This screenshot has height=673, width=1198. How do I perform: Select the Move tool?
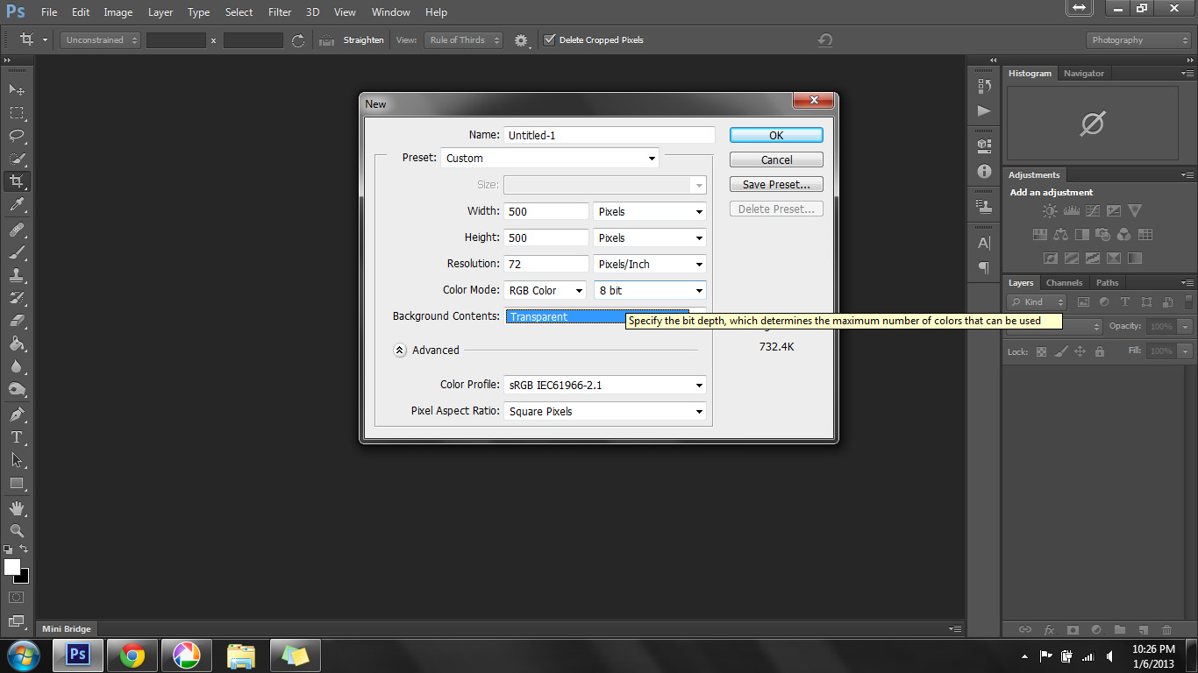pos(17,89)
